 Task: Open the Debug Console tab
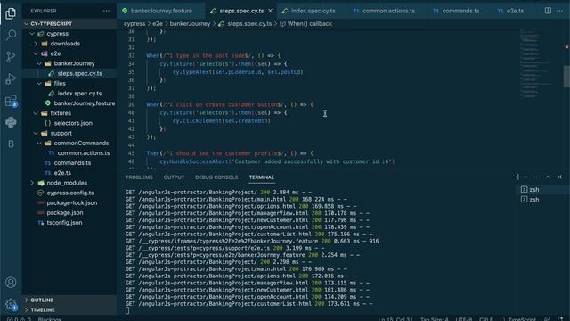tap(216, 177)
